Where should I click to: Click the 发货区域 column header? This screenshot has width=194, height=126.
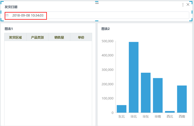15,37
